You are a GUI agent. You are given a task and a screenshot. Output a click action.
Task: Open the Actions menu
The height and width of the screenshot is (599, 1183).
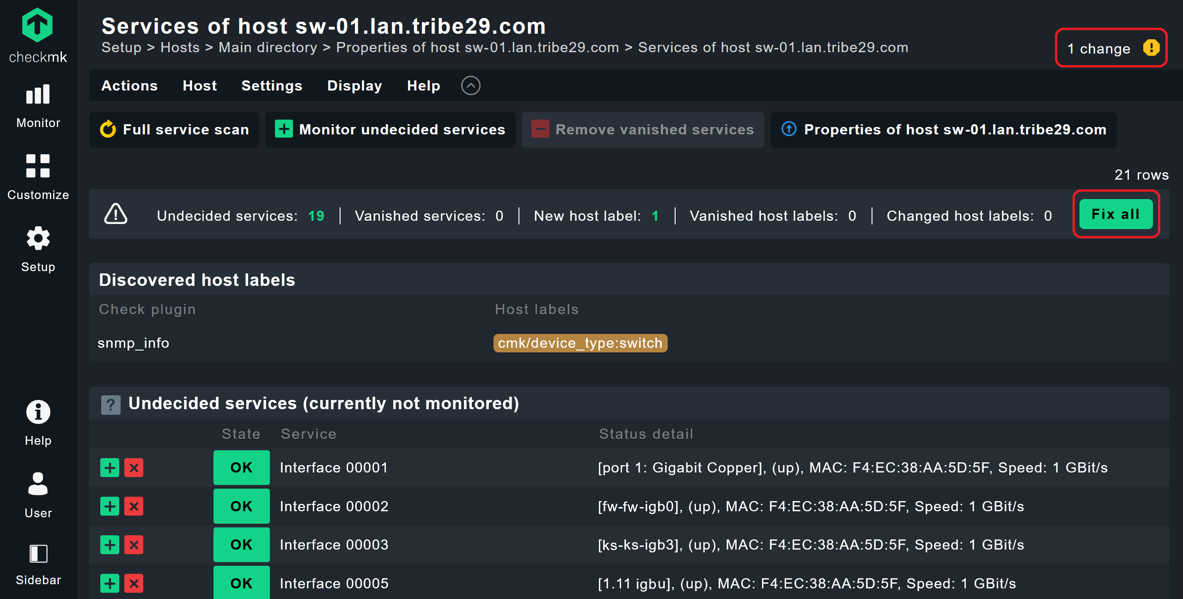pos(129,85)
